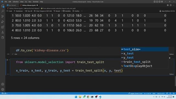
Task: Open Windows Start menu
Action: click(x=76, y=97)
